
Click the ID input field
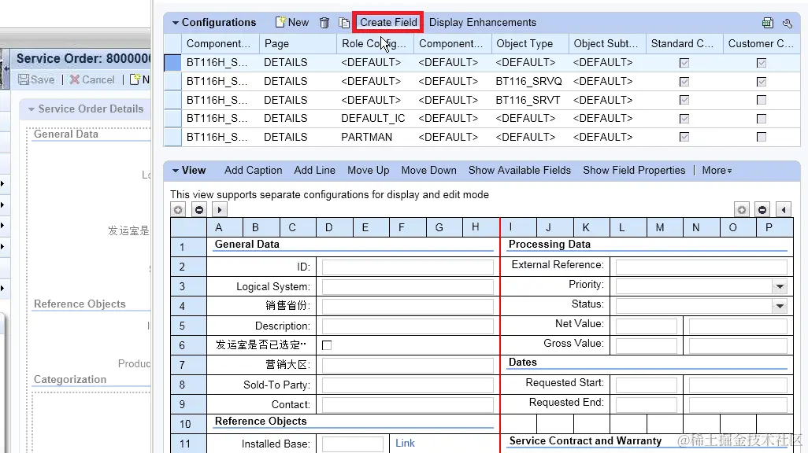tap(408, 267)
